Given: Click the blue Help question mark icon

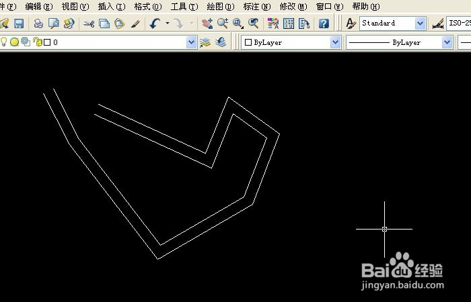Looking at the screenshot, I should [x=324, y=23].
